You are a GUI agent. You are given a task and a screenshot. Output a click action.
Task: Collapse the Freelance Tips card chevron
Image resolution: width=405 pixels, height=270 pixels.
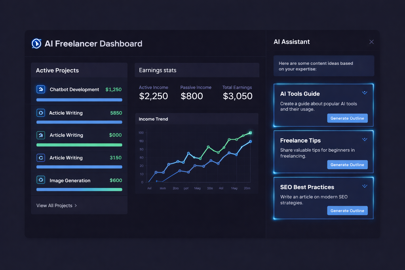coord(365,139)
